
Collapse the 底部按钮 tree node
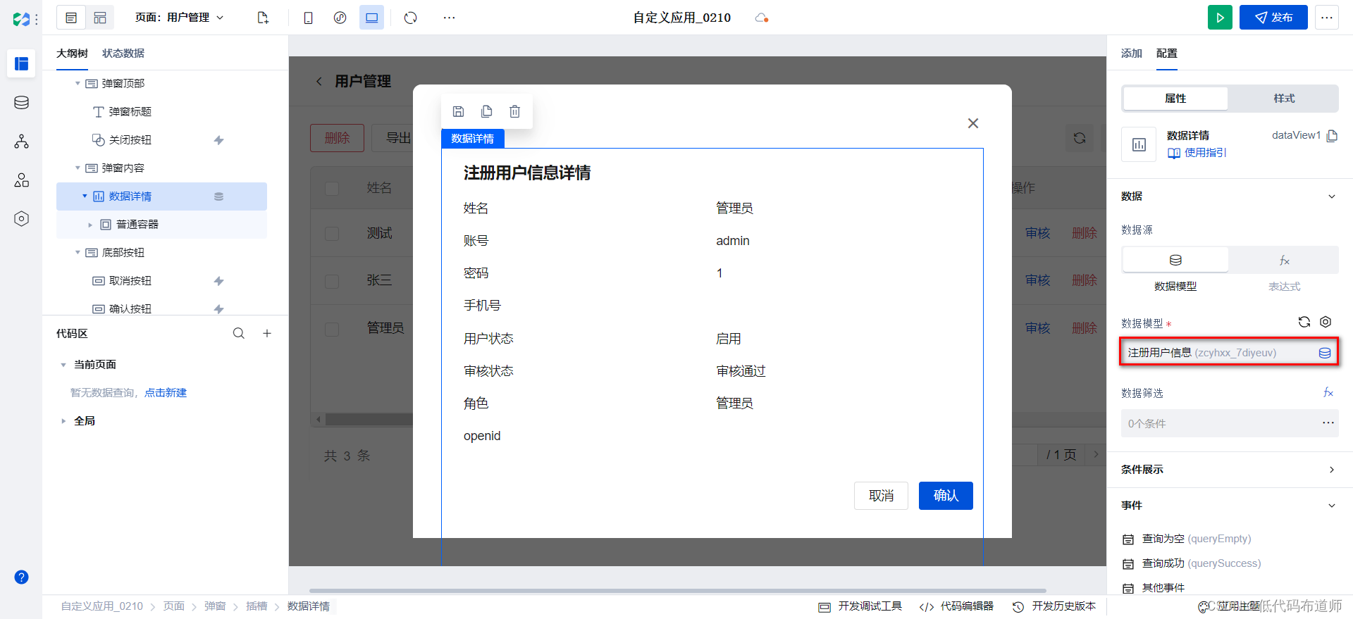click(78, 252)
